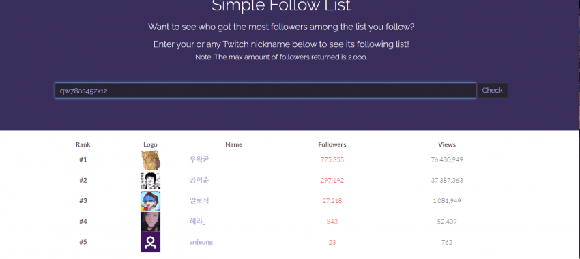This screenshot has height=259, width=580.
Task: Open the anjeung channel link
Action: (x=201, y=242)
